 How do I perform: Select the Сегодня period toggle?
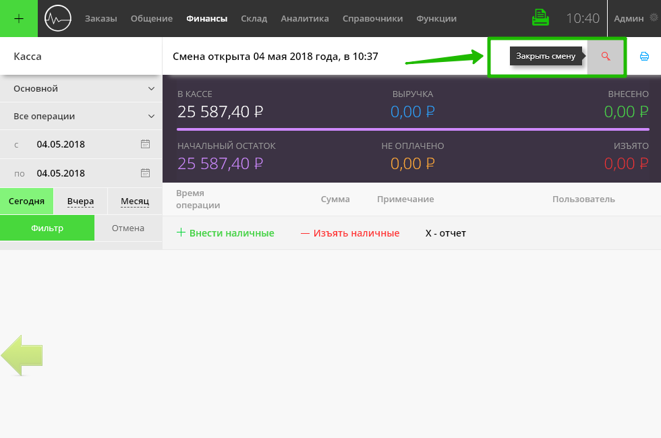27,201
